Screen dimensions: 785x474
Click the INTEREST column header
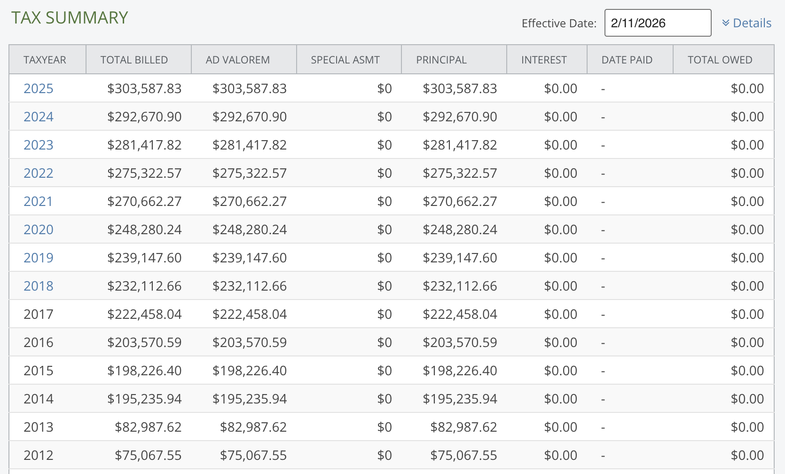[544, 59]
